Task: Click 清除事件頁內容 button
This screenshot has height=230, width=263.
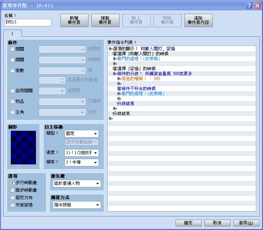Action: point(198,20)
